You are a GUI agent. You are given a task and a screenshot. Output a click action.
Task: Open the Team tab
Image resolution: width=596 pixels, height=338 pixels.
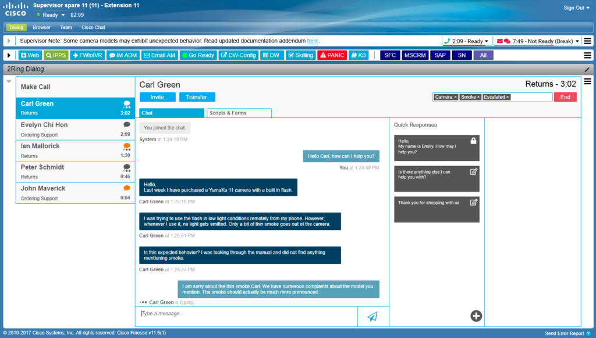(66, 27)
